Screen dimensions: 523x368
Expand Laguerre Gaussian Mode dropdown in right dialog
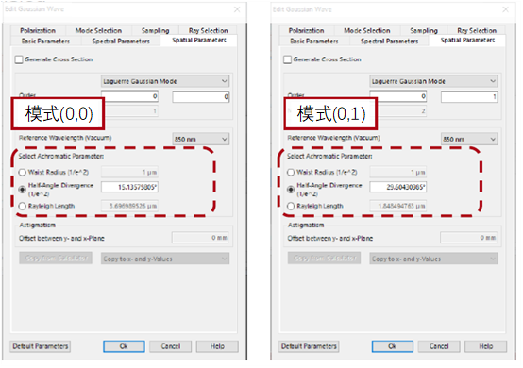point(433,81)
